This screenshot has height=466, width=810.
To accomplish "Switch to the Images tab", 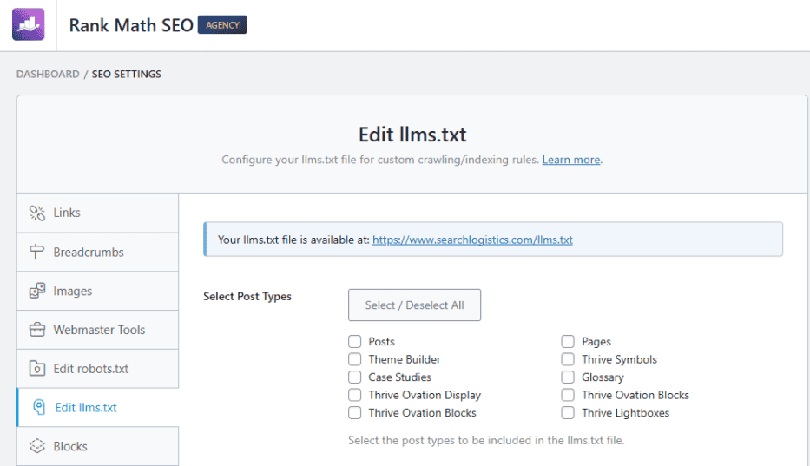I will 97,291.
